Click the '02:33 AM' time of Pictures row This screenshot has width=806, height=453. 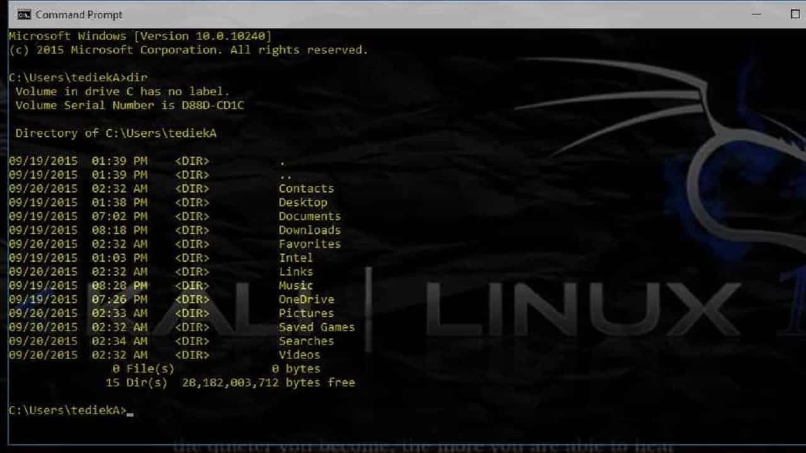tap(120, 313)
